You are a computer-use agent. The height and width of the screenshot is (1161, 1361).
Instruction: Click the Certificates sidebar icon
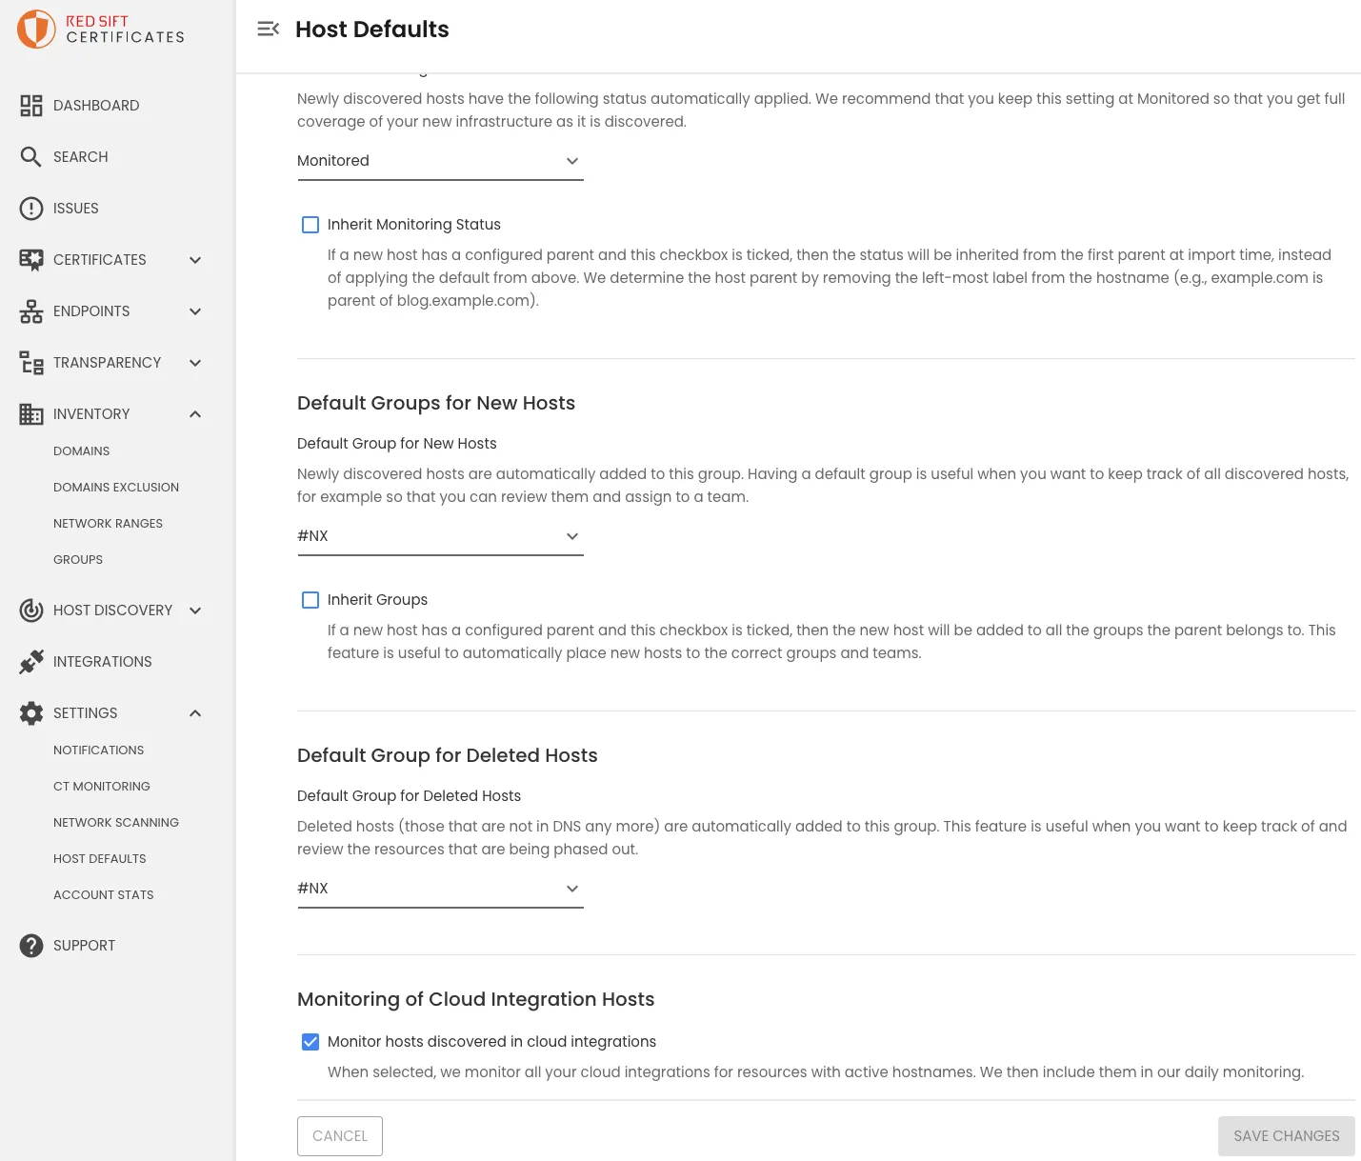(x=31, y=259)
